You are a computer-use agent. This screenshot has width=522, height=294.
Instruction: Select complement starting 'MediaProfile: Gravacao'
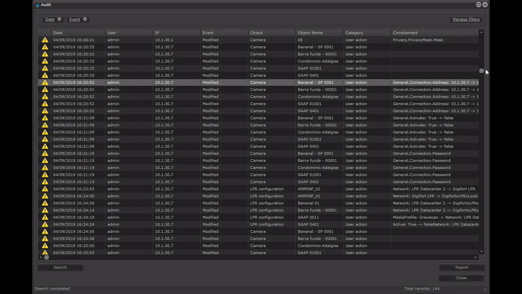tap(435, 217)
